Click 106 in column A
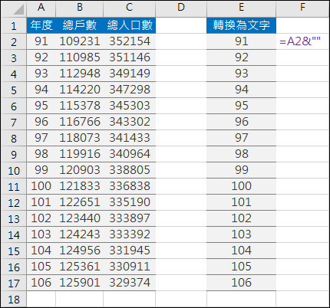Screen dimensions: 330x308 pos(41,283)
